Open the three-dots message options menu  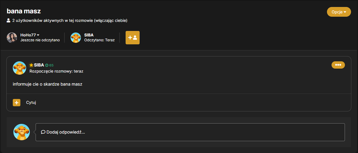click(x=338, y=65)
